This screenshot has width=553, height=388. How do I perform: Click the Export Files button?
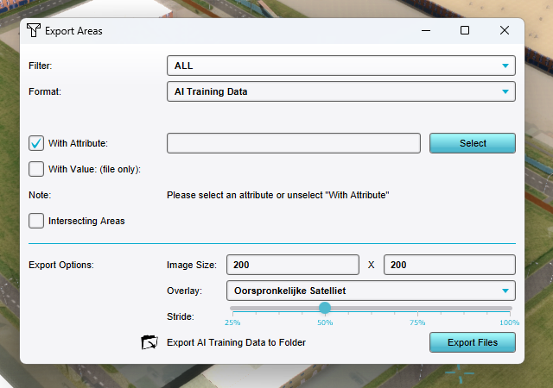point(472,342)
